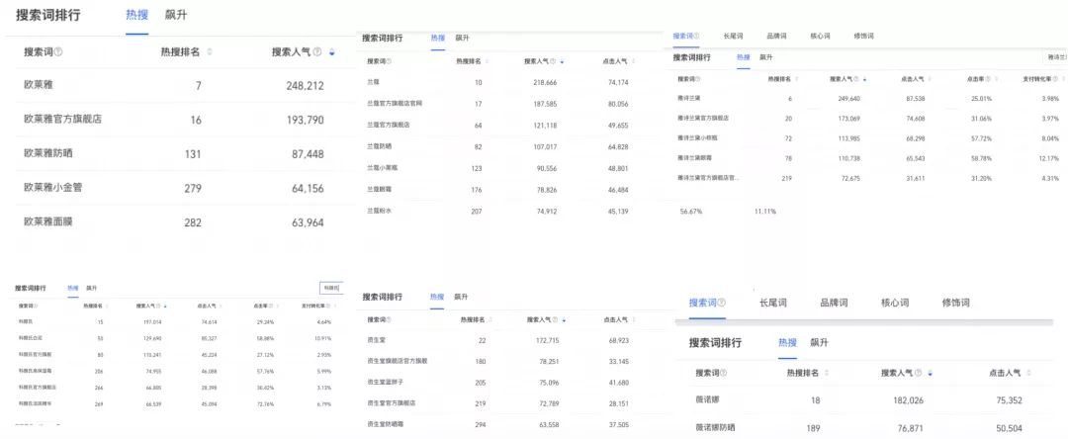
Task: Click 搜索人气 help icon in 兰蔻 panel
Action: tap(553, 61)
